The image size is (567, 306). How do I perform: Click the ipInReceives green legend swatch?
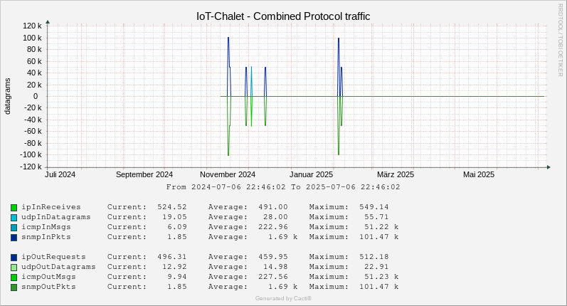14,208
